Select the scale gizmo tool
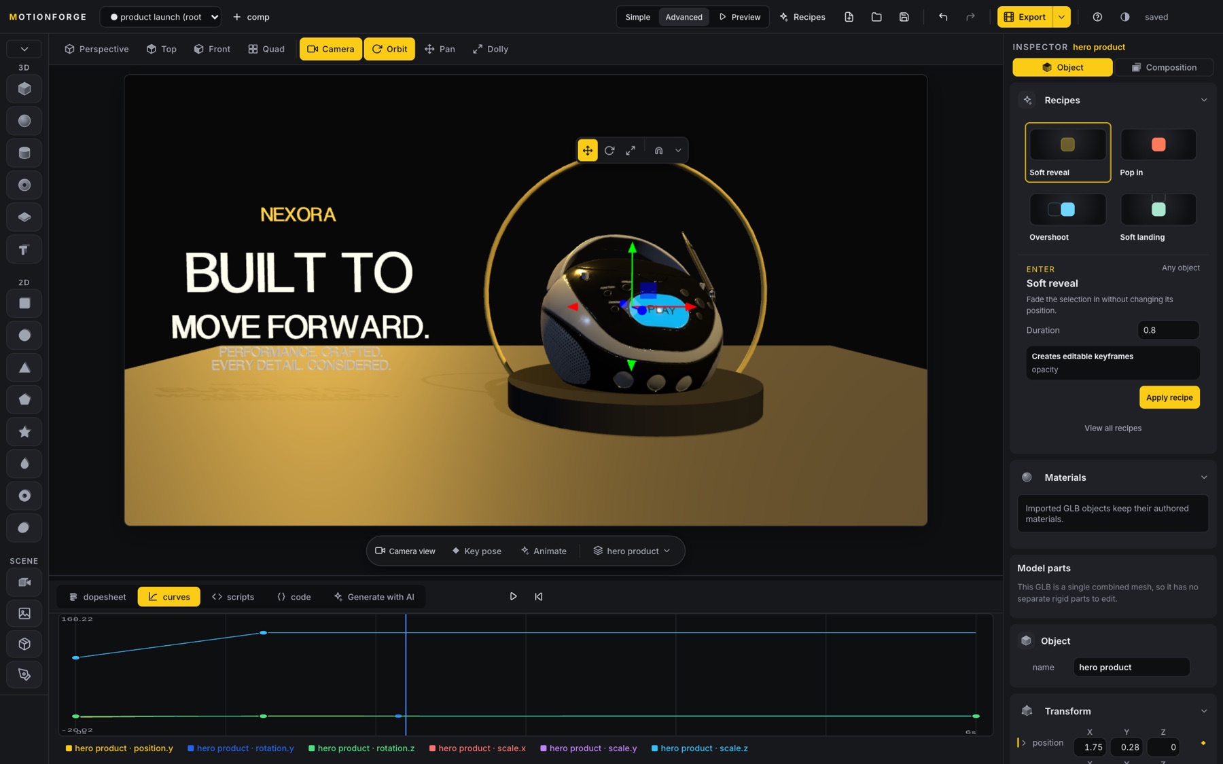This screenshot has height=764, width=1223. click(x=631, y=151)
